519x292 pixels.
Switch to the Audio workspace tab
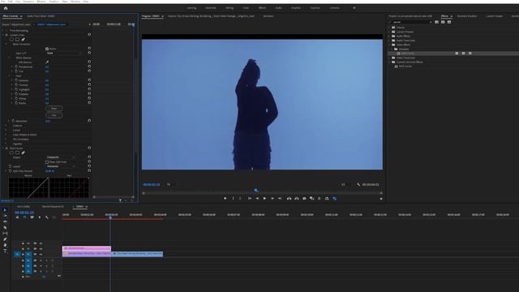pos(279,8)
